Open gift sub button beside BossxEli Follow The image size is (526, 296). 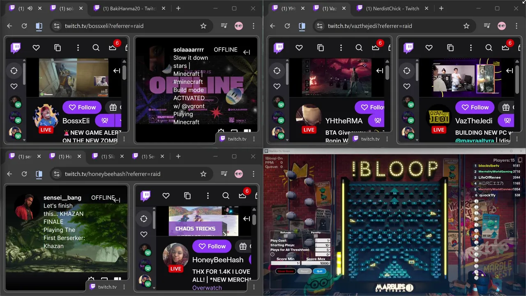(x=113, y=107)
